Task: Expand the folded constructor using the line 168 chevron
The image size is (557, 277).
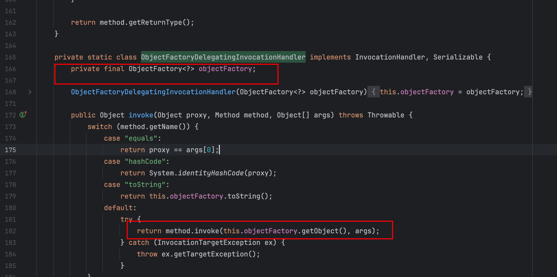Action: pos(30,92)
